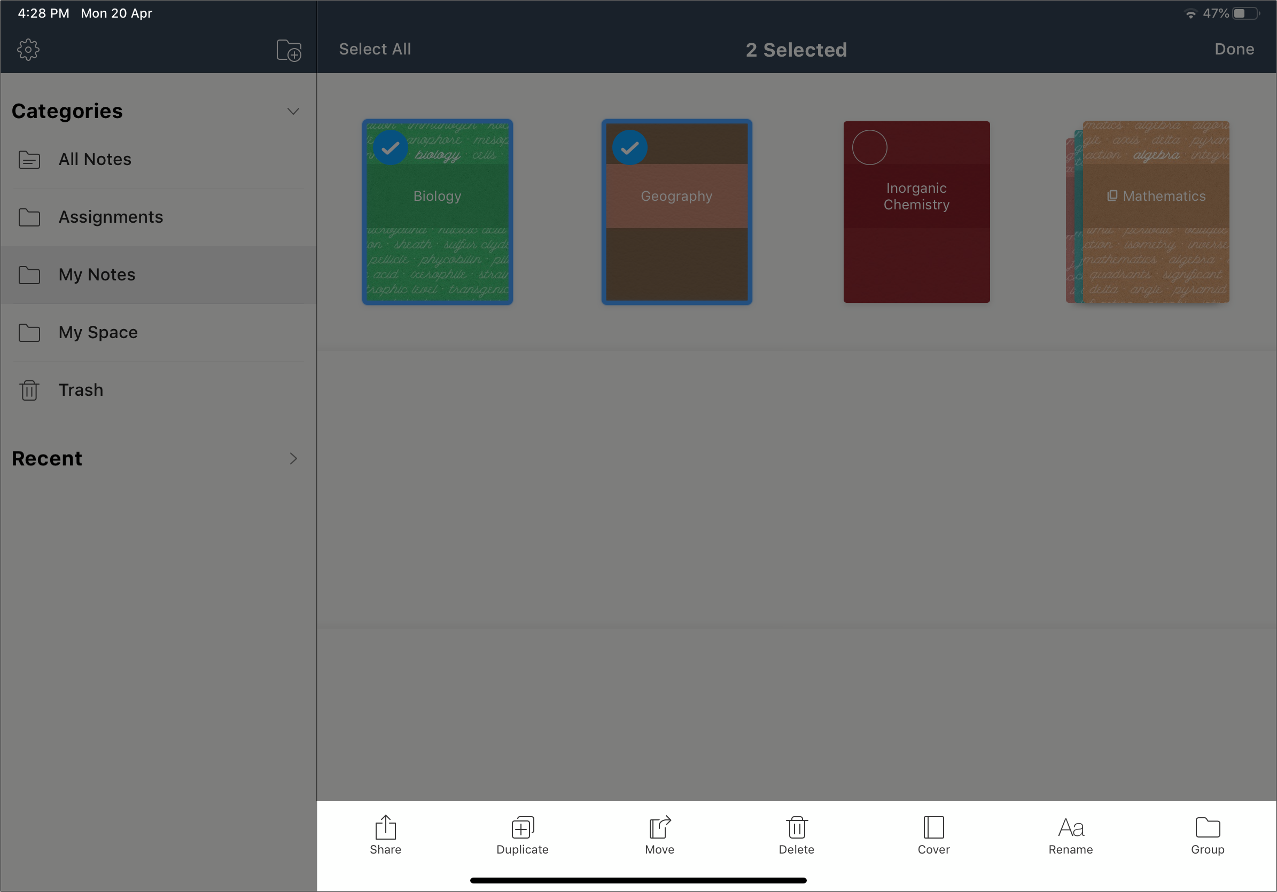Click the 2 Selected title
1277x892 pixels.
point(797,50)
